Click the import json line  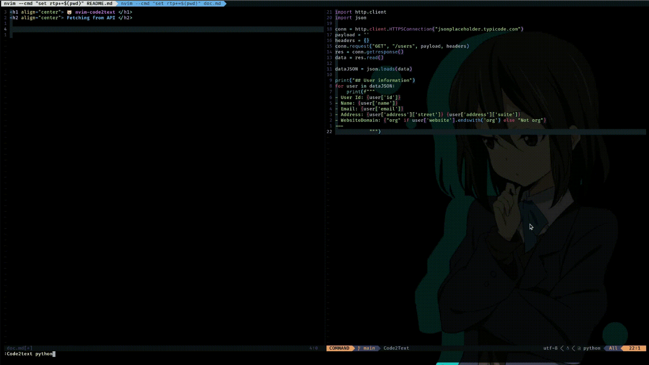(x=350, y=18)
